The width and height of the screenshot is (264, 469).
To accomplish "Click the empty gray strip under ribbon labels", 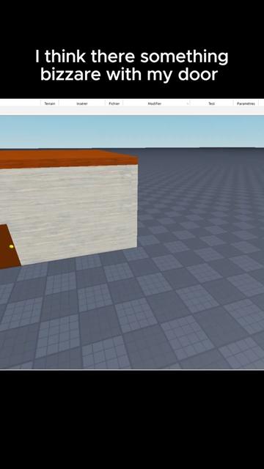I will [x=132, y=111].
